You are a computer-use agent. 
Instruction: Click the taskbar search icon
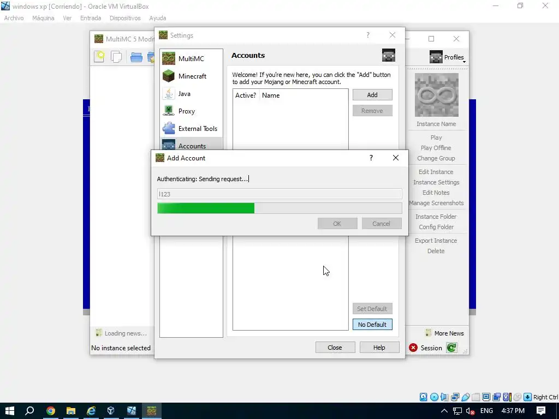(x=29, y=411)
